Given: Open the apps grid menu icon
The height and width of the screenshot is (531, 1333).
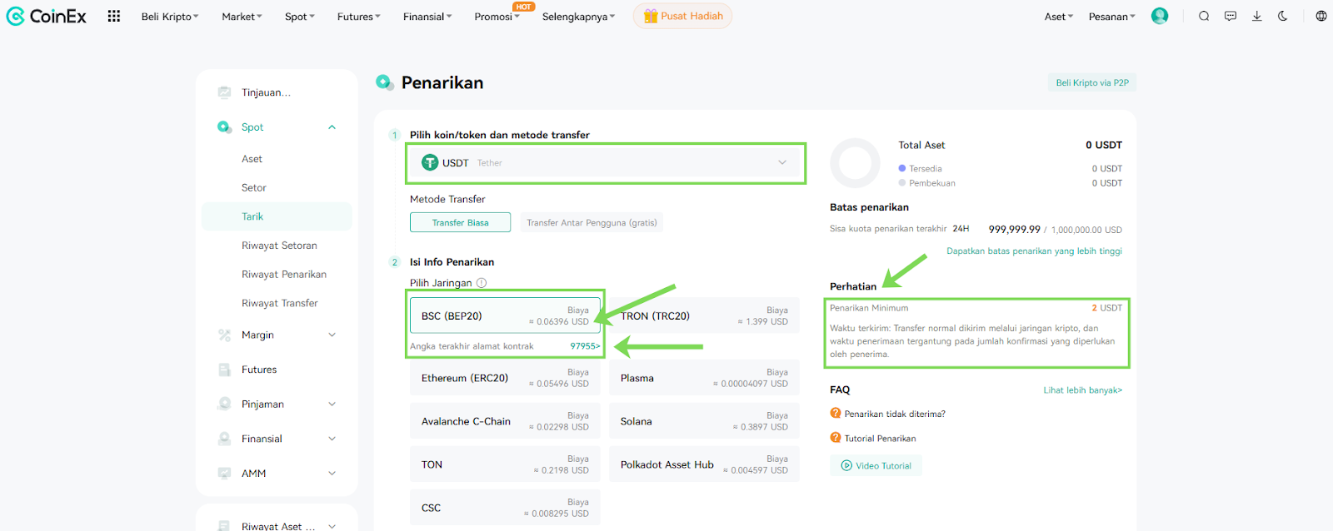Looking at the screenshot, I should point(114,16).
